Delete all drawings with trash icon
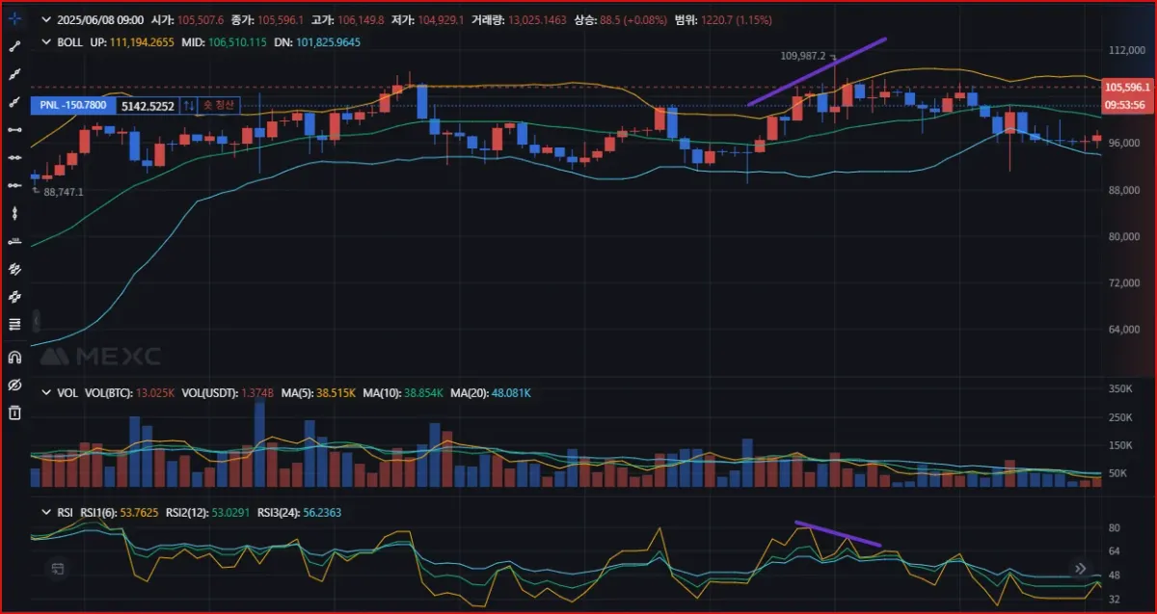 (14, 413)
